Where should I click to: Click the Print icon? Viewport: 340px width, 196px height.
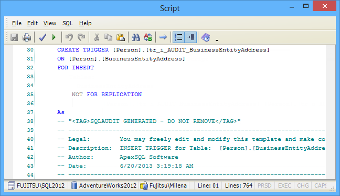pos(27,37)
